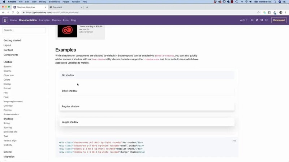Click the browser address bar URL
This screenshot has height=162, width=289.
pyautogui.click(x=52, y=13)
